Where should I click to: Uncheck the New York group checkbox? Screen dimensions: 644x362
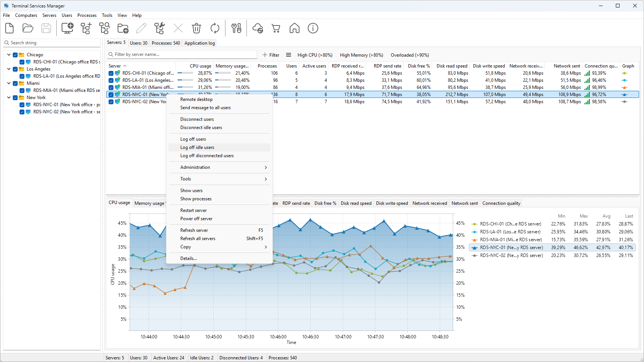click(x=15, y=98)
